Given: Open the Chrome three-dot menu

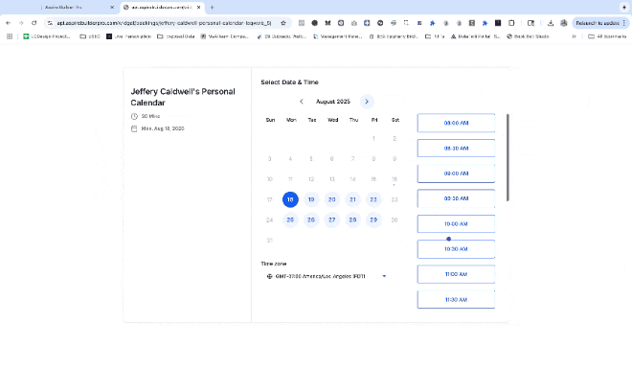Looking at the screenshot, I should pyautogui.click(x=624, y=23).
